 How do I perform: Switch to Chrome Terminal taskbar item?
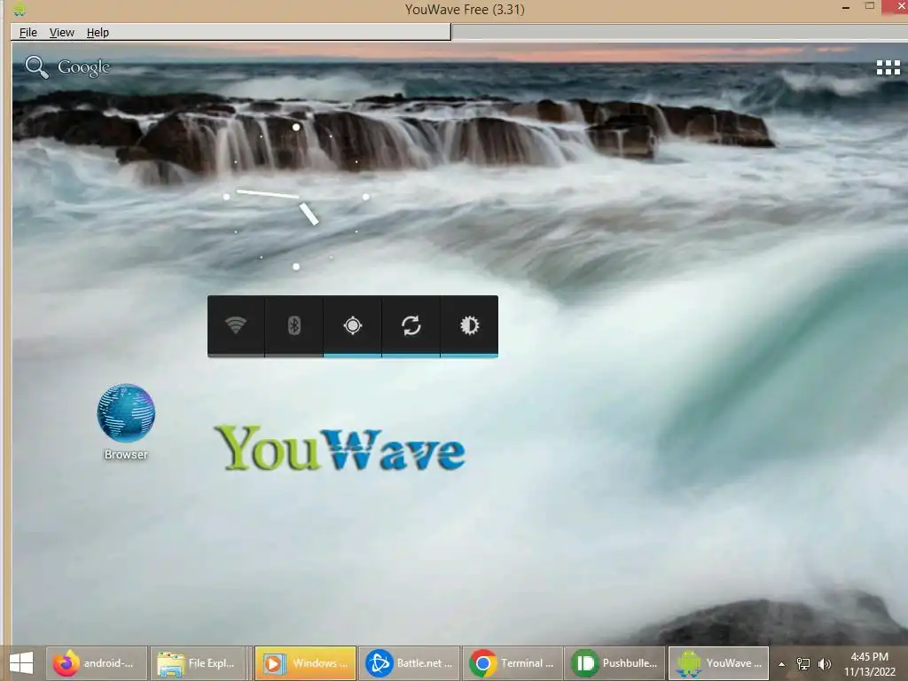[x=513, y=663]
